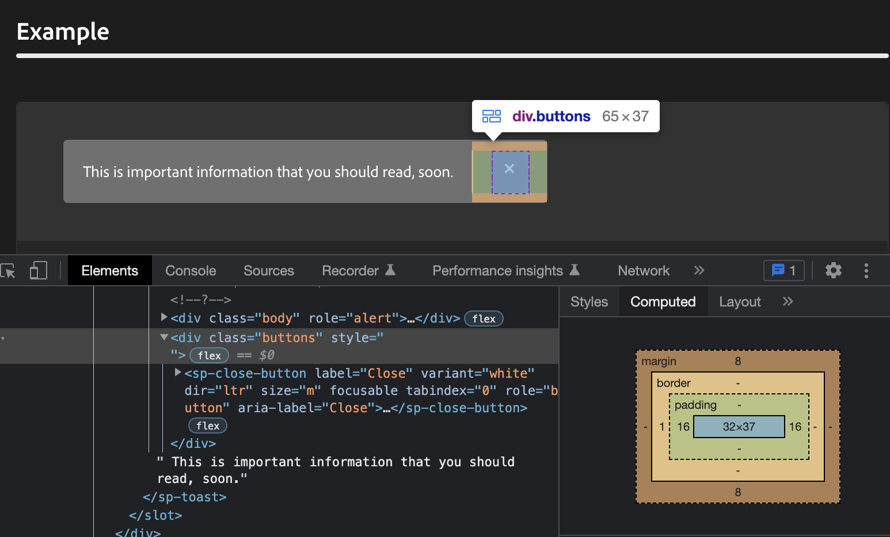This screenshot has height=537, width=890.
Task: Show more sidebar tabs chevron after Layout
Action: pyautogui.click(x=788, y=301)
